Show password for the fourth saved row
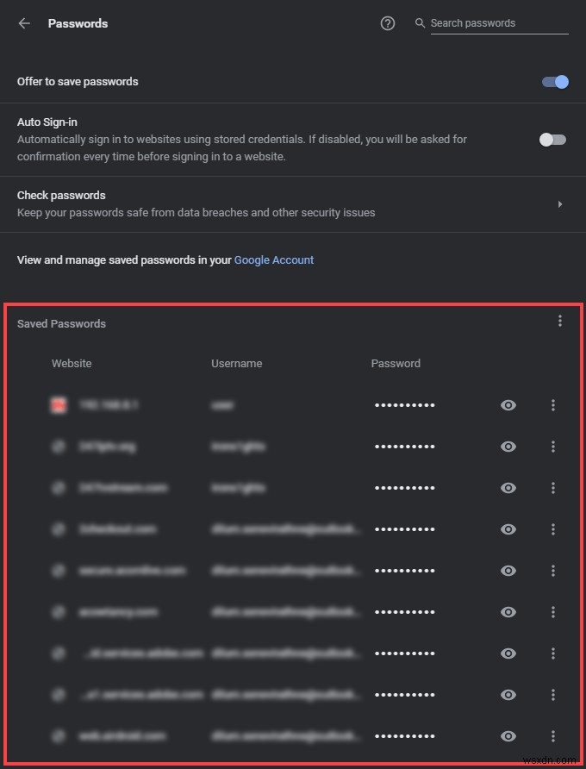Image resolution: width=586 pixels, height=769 pixels. pos(508,529)
